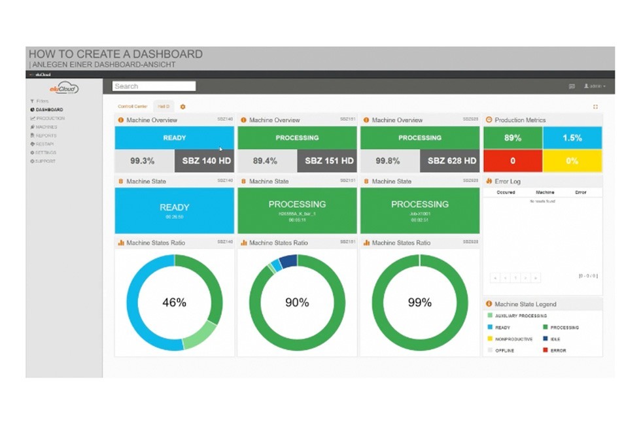Switch to the Hall D tab
641x427 pixels.
(164, 106)
